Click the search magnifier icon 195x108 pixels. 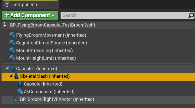click(191, 15)
